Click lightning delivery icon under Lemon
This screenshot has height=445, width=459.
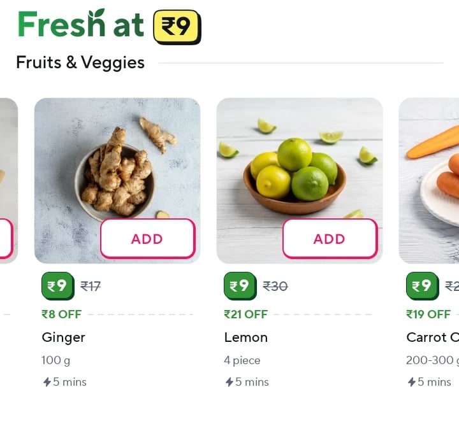pyautogui.click(x=229, y=382)
